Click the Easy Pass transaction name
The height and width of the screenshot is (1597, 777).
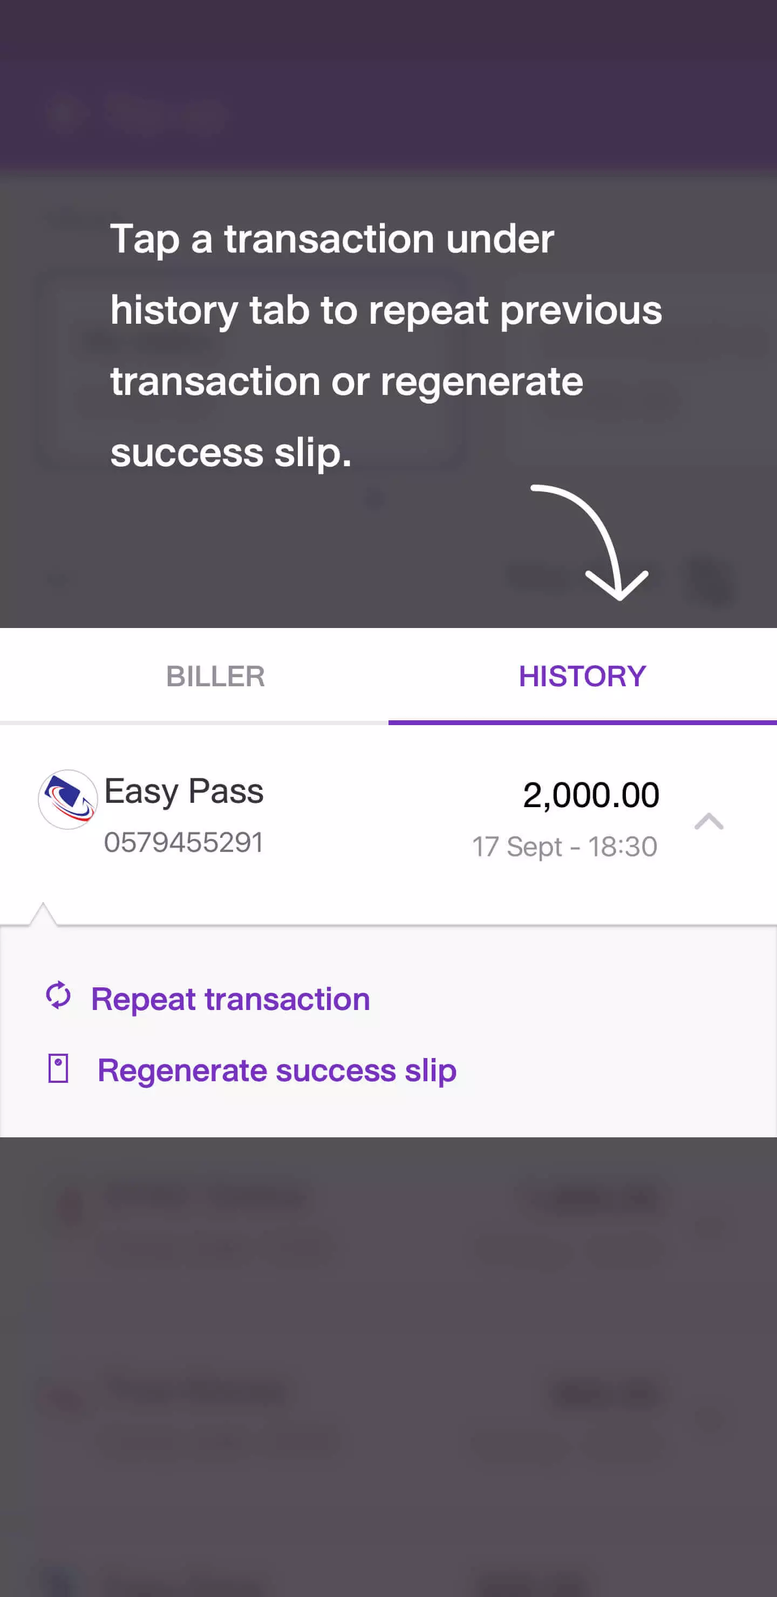184,791
